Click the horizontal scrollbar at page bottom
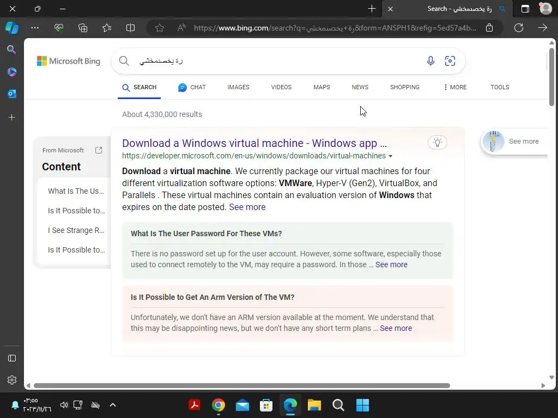558x418 pixels. 241,386
